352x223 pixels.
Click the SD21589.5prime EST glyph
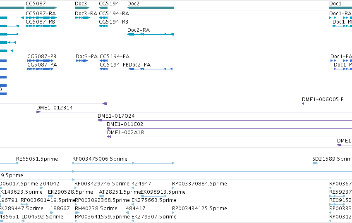point(315,163)
